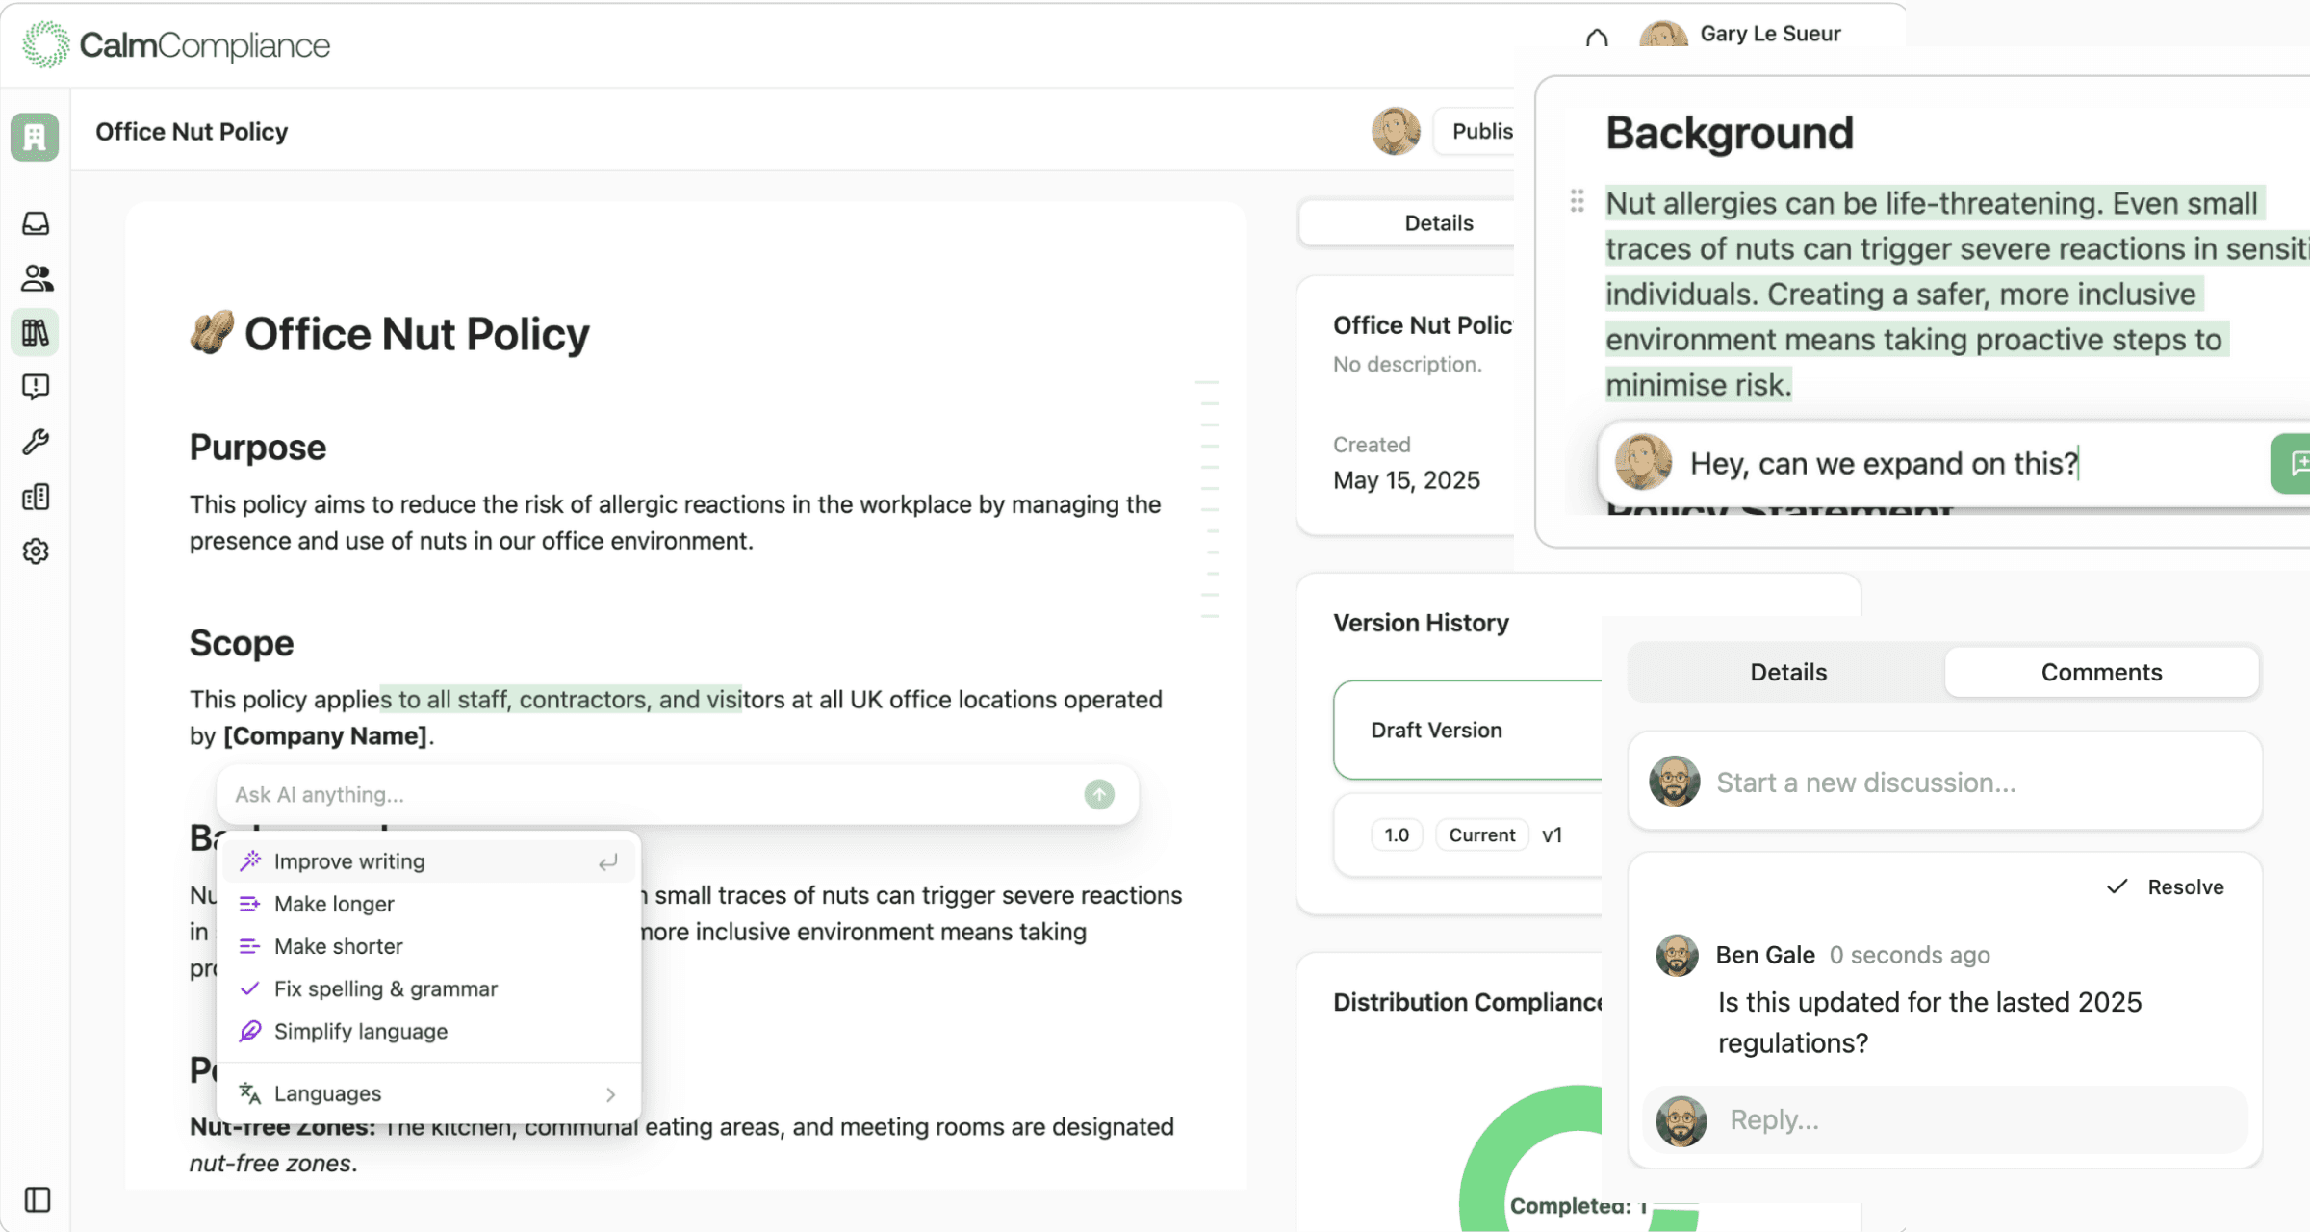The image size is (2310, 1232).
Task: Click the CalmCompliance logo
Action: tap(176, 44)
